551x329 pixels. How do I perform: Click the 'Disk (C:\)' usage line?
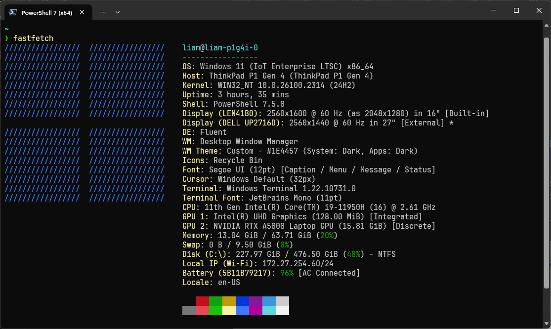pos(289,254)
